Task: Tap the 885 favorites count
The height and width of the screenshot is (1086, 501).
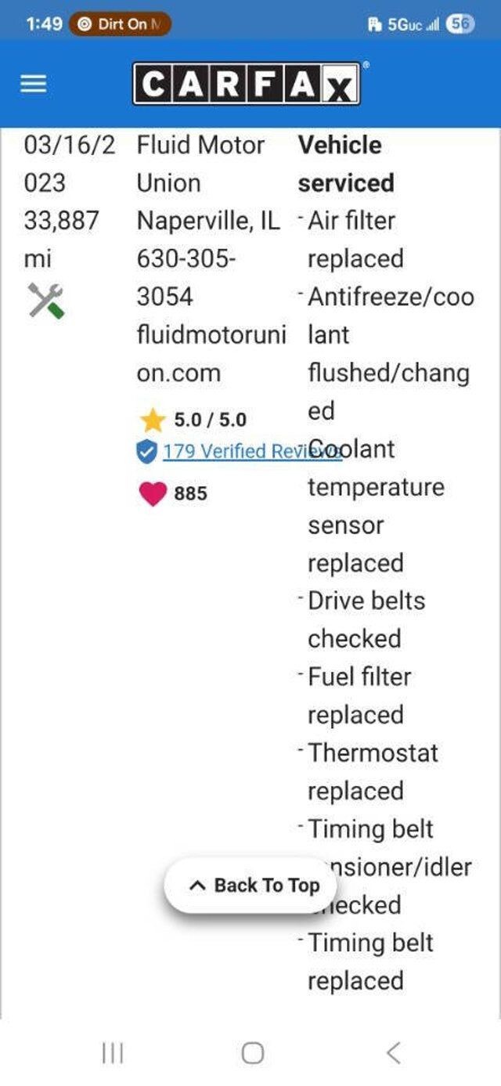Action: pos(190,493)
